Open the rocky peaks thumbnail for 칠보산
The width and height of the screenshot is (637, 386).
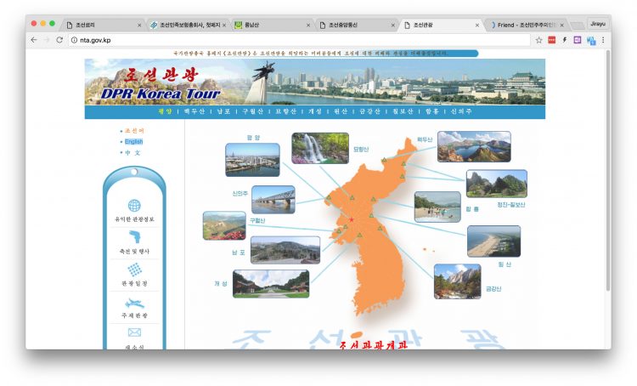[x=497, y=184]
